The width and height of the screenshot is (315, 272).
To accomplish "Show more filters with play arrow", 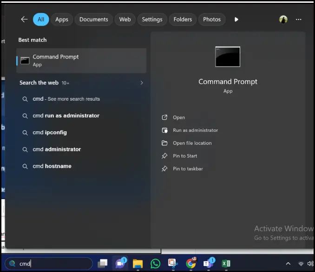I will 236,19.
